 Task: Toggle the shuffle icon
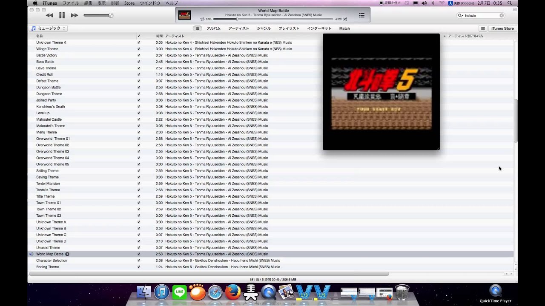coord(345,19)
